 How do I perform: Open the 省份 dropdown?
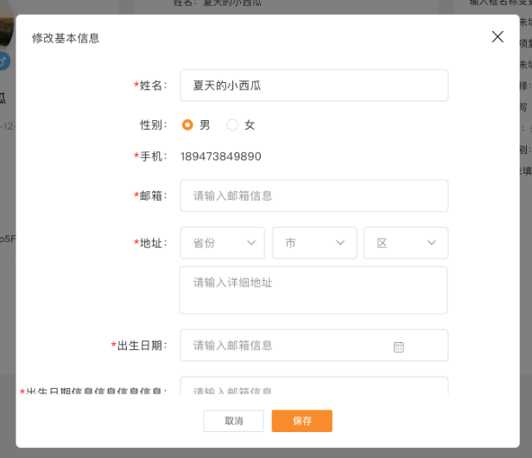pos(223,243)
